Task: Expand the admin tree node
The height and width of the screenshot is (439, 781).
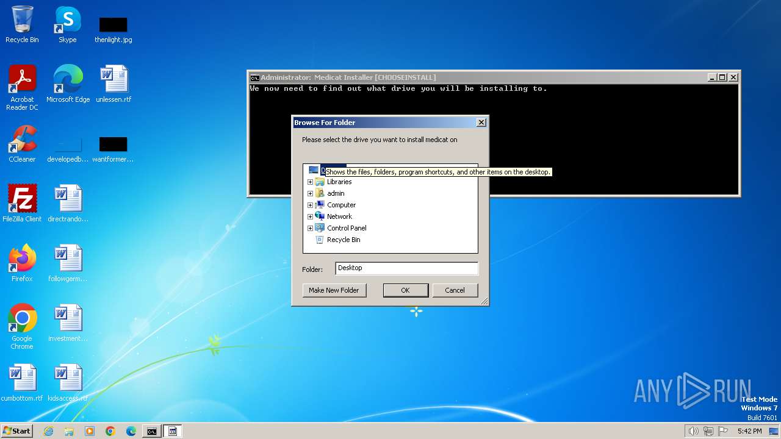Action: (310, 193)
